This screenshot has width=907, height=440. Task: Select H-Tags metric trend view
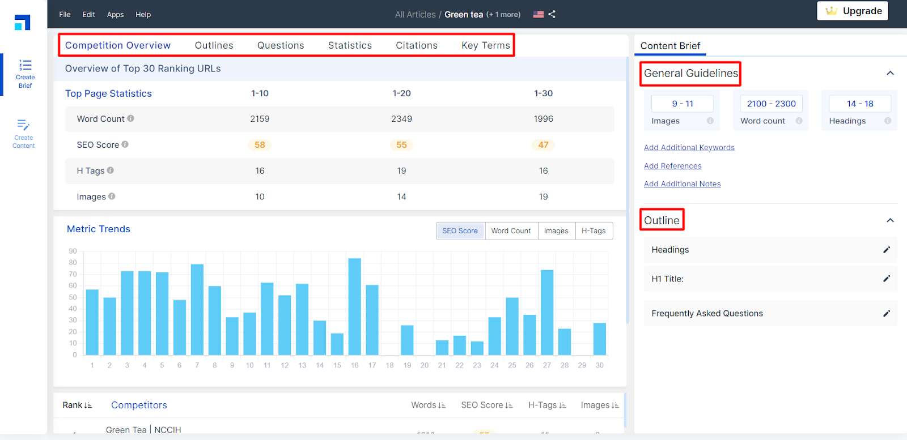point(594,231)
